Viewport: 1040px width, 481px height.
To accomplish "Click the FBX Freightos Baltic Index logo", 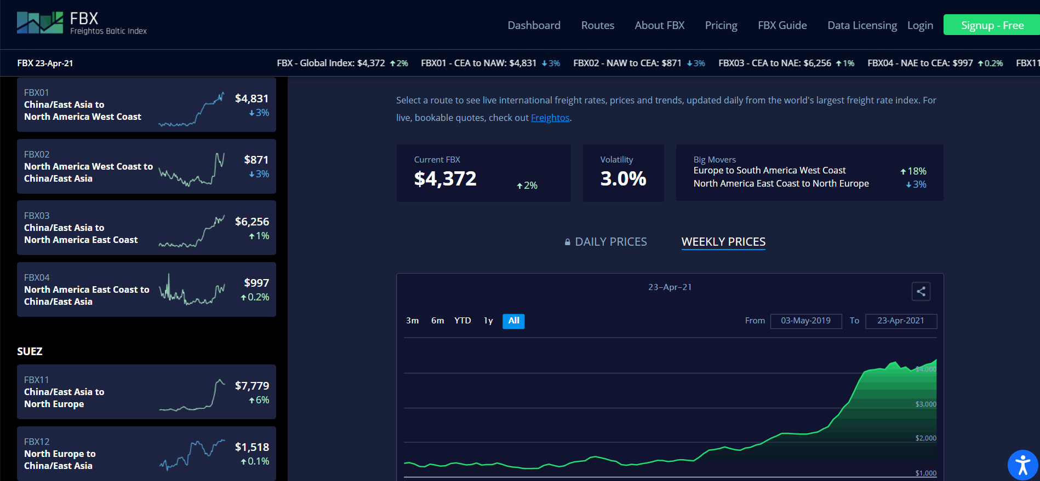I will (x=82, y=24).
